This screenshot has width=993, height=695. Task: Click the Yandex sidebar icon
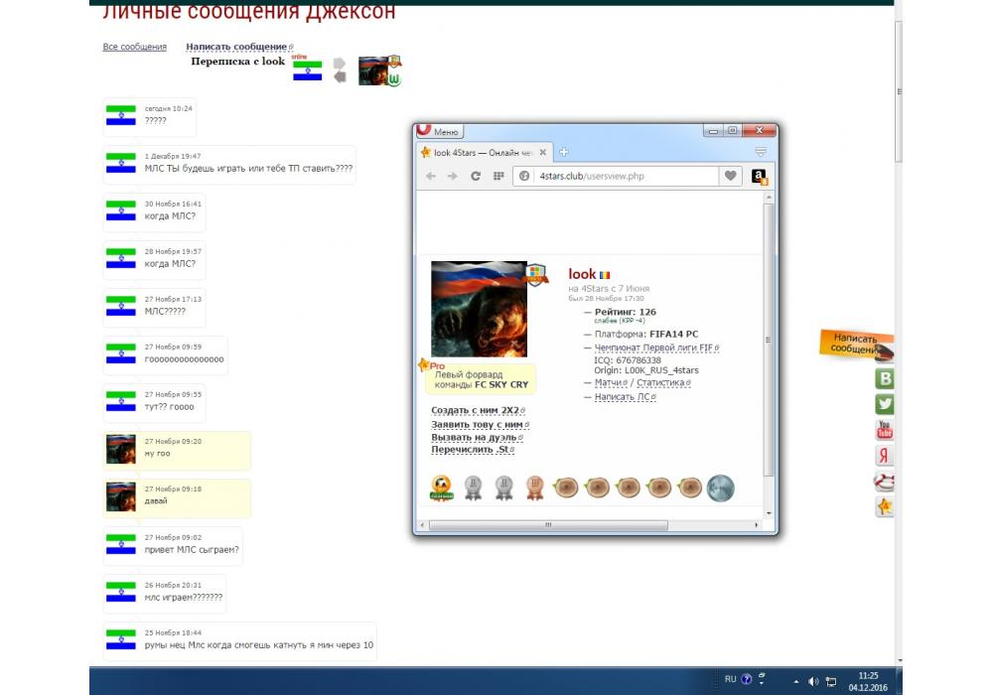pos(884,456)
